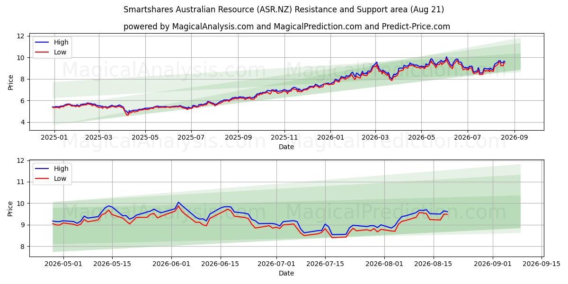
Task: Click the '2026-07-01' tick on bottom chart
Action: pyautogui.click(x=276, y=264)
